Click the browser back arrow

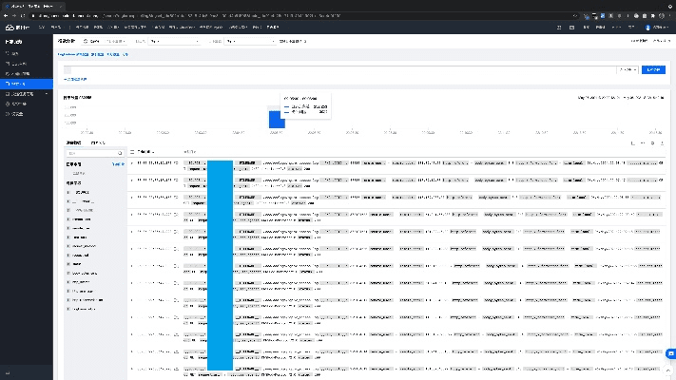[x=8, y=16]
